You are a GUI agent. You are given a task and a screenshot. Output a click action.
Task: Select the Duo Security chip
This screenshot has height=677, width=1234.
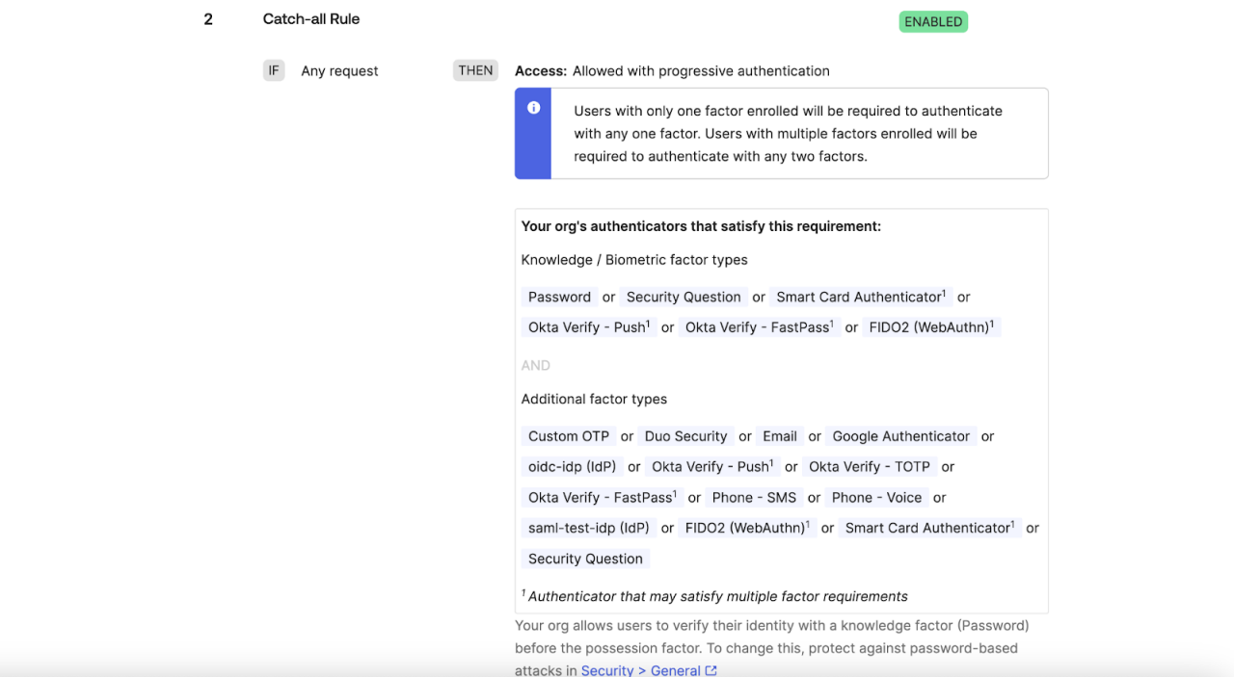point(685,436)
